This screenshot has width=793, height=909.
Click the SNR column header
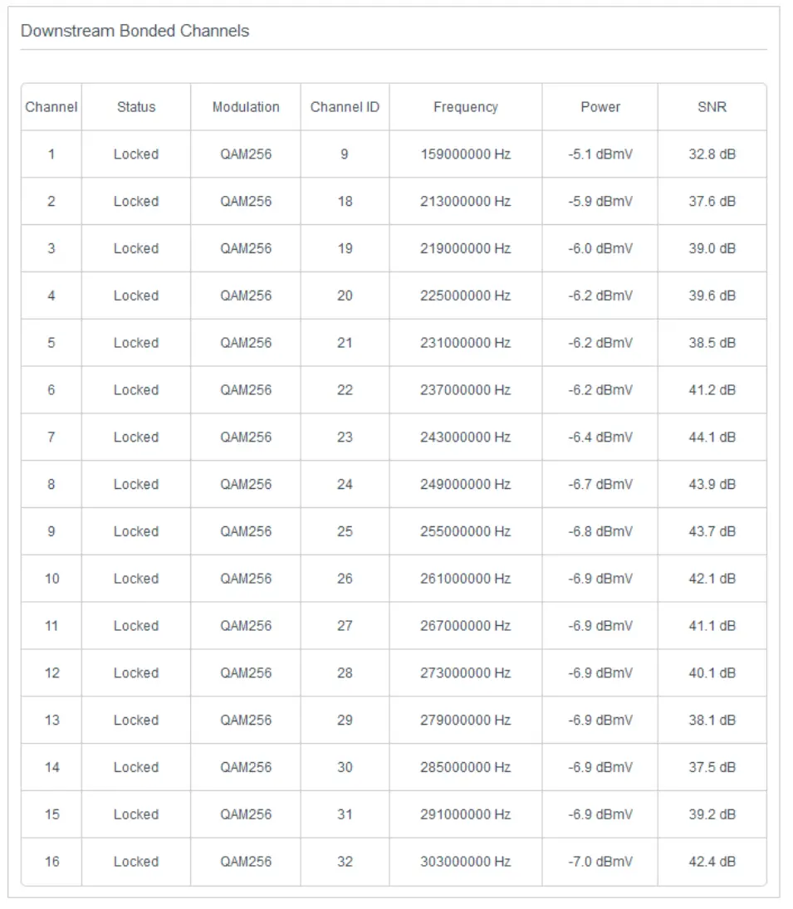click(x=712, y=107)
